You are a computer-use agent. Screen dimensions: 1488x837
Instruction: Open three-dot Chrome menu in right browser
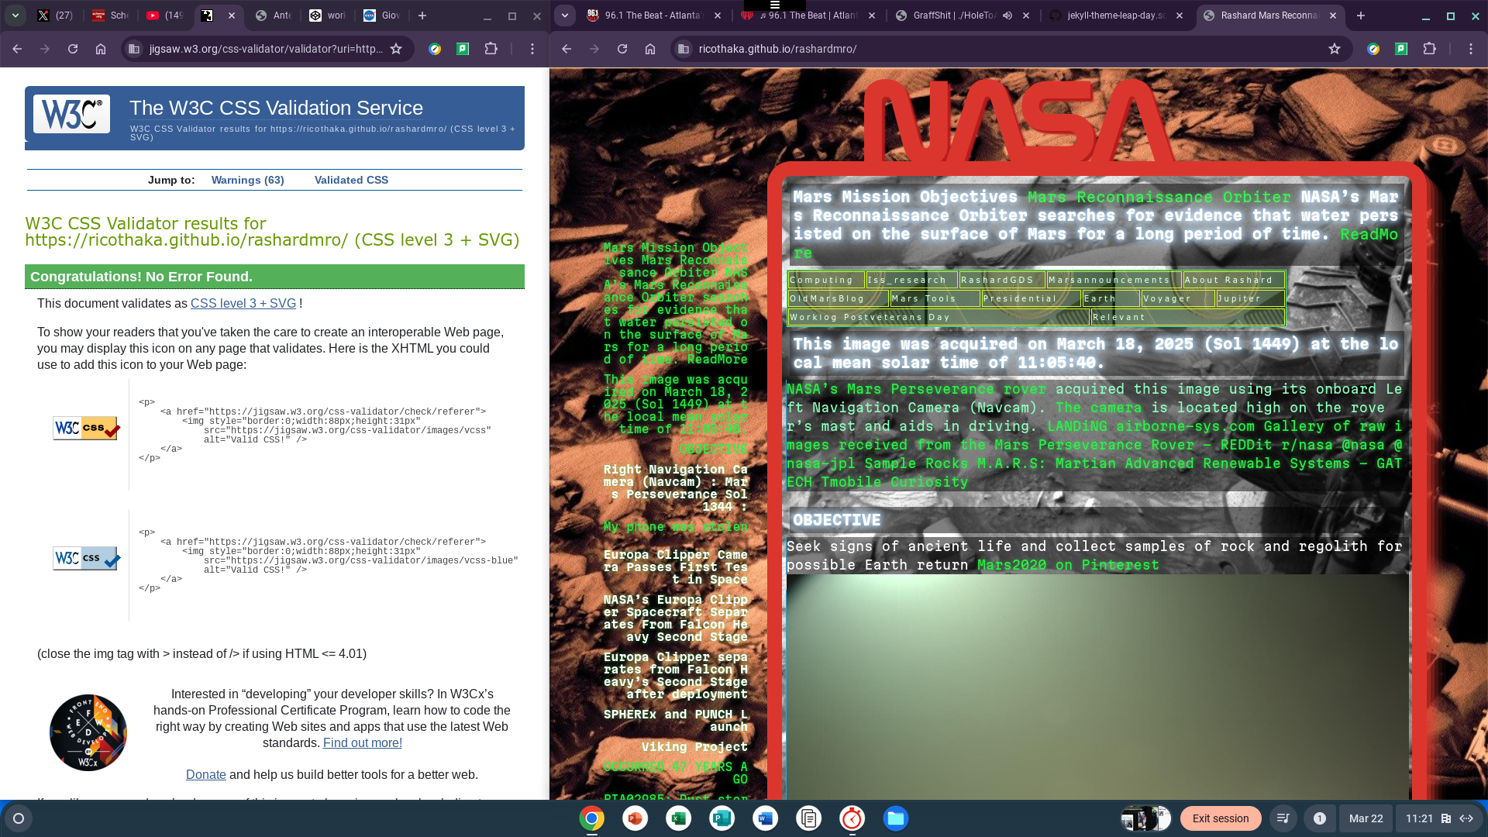coord(1470,49)
